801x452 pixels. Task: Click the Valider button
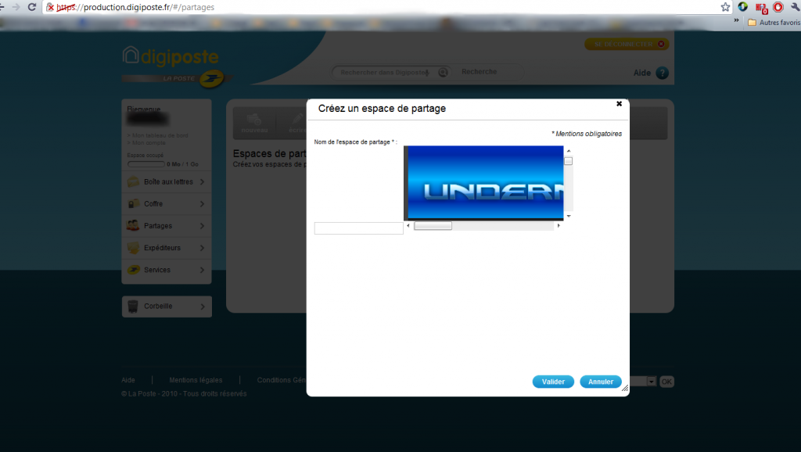tap(553, 382)
